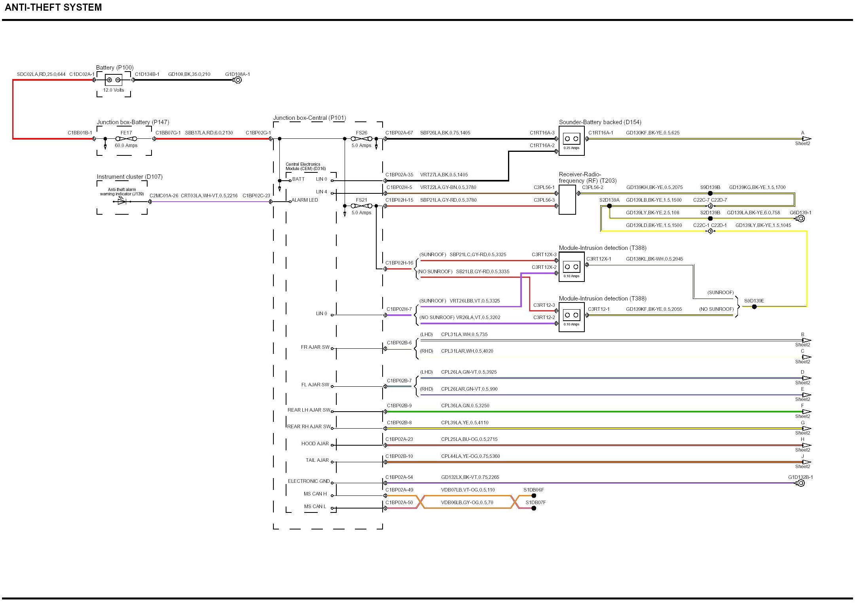
Task: Click the anti-theft alarm warning indicator LED
Action: click(x=122, y=202)
